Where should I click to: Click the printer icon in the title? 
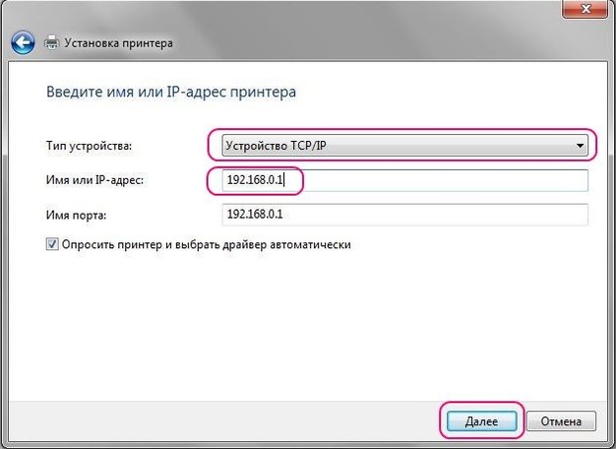point(51,42)
